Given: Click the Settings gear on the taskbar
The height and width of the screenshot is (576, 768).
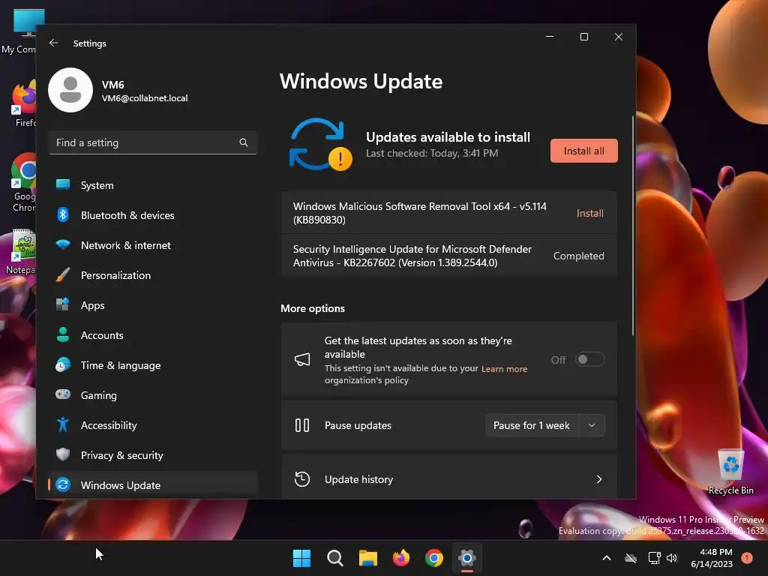Looking at the screenshot, I should click(x=467, y=558).
